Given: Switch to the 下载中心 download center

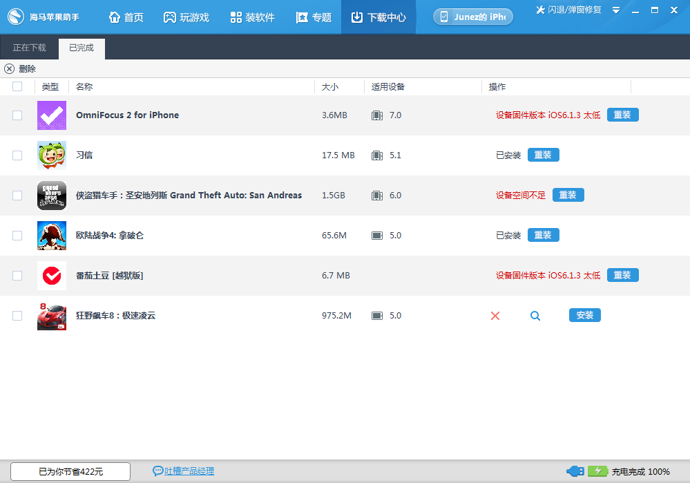Looking at the screenshot, I should [378, 17].
